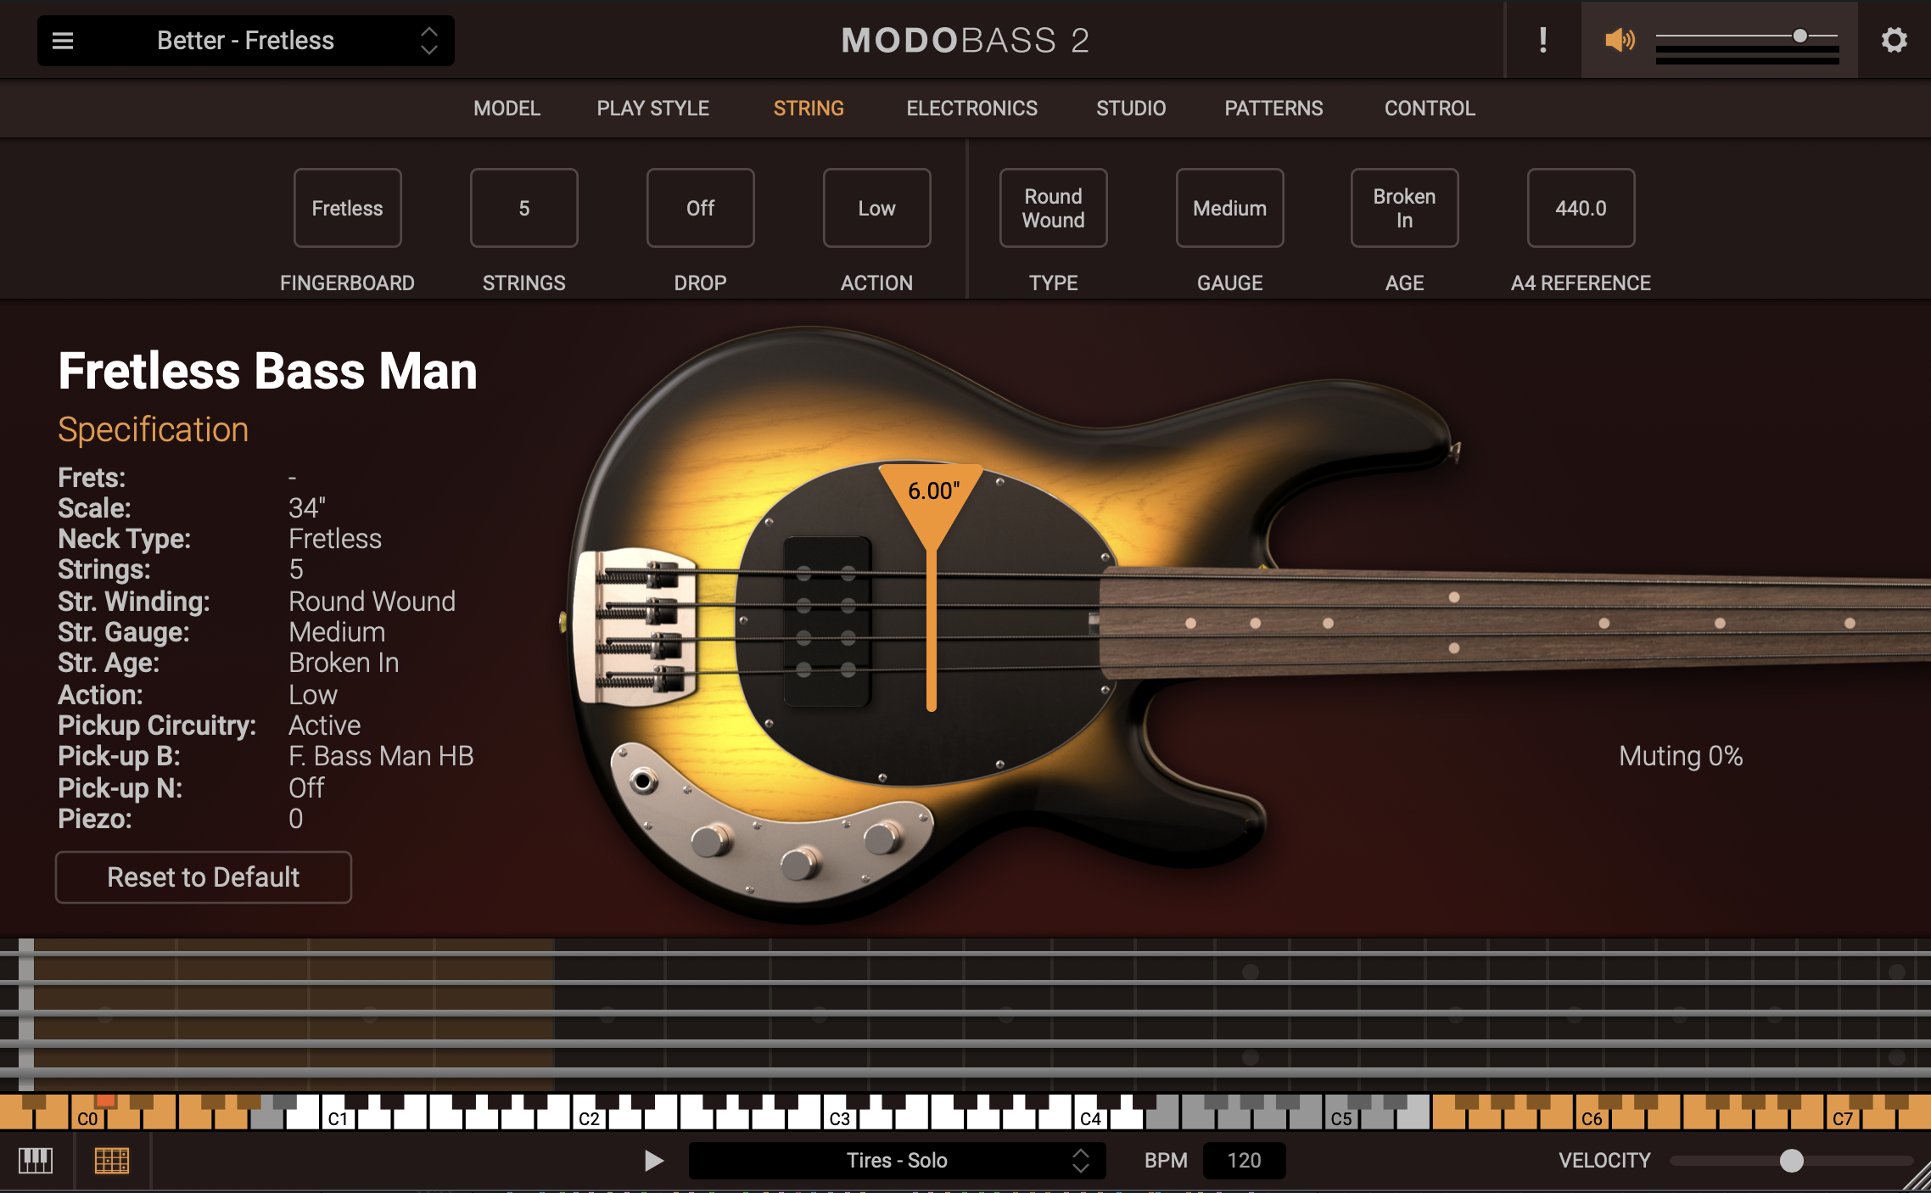
Task: Select the Round Wound string TYPE
Action: (x=1053, y=208)
